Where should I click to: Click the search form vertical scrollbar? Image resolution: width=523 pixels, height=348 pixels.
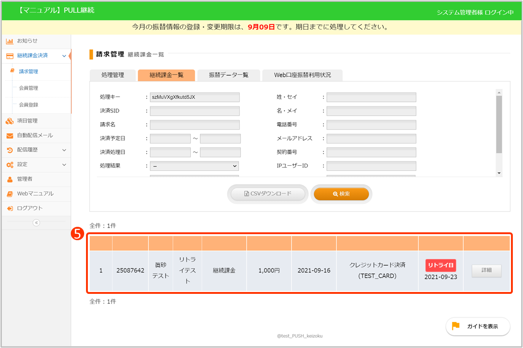tap(498, 124)
